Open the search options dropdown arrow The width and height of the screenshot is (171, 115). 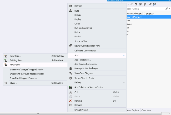pyautogui.click(x=169, y=9)
